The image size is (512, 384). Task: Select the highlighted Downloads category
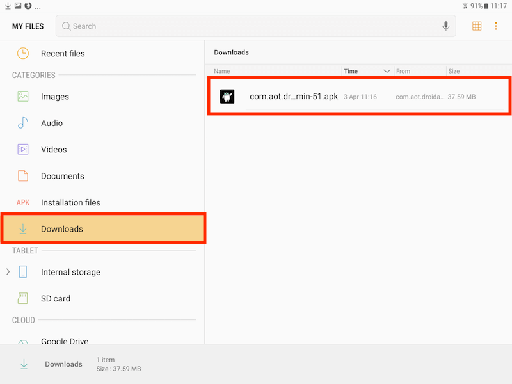coord(103,228)
